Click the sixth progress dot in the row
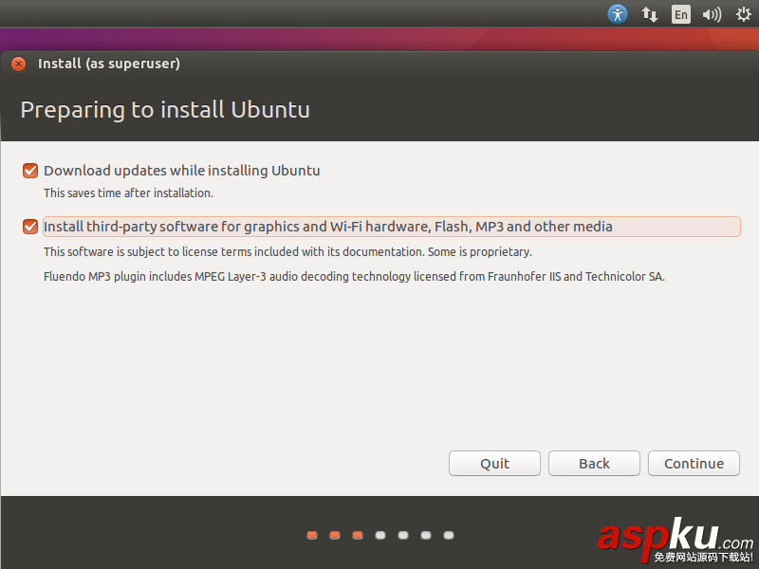759x569 pixels. 426,535
